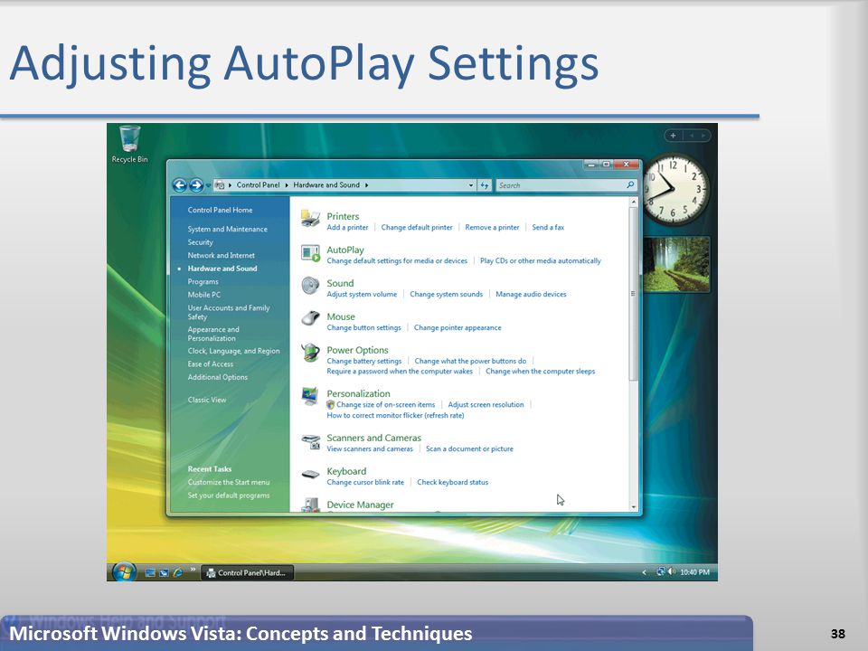Open the AutoPlay heading link
Image resolution: width=868 pixels, height=651 pixels.
pyautogui.click(x=344, y=250)
